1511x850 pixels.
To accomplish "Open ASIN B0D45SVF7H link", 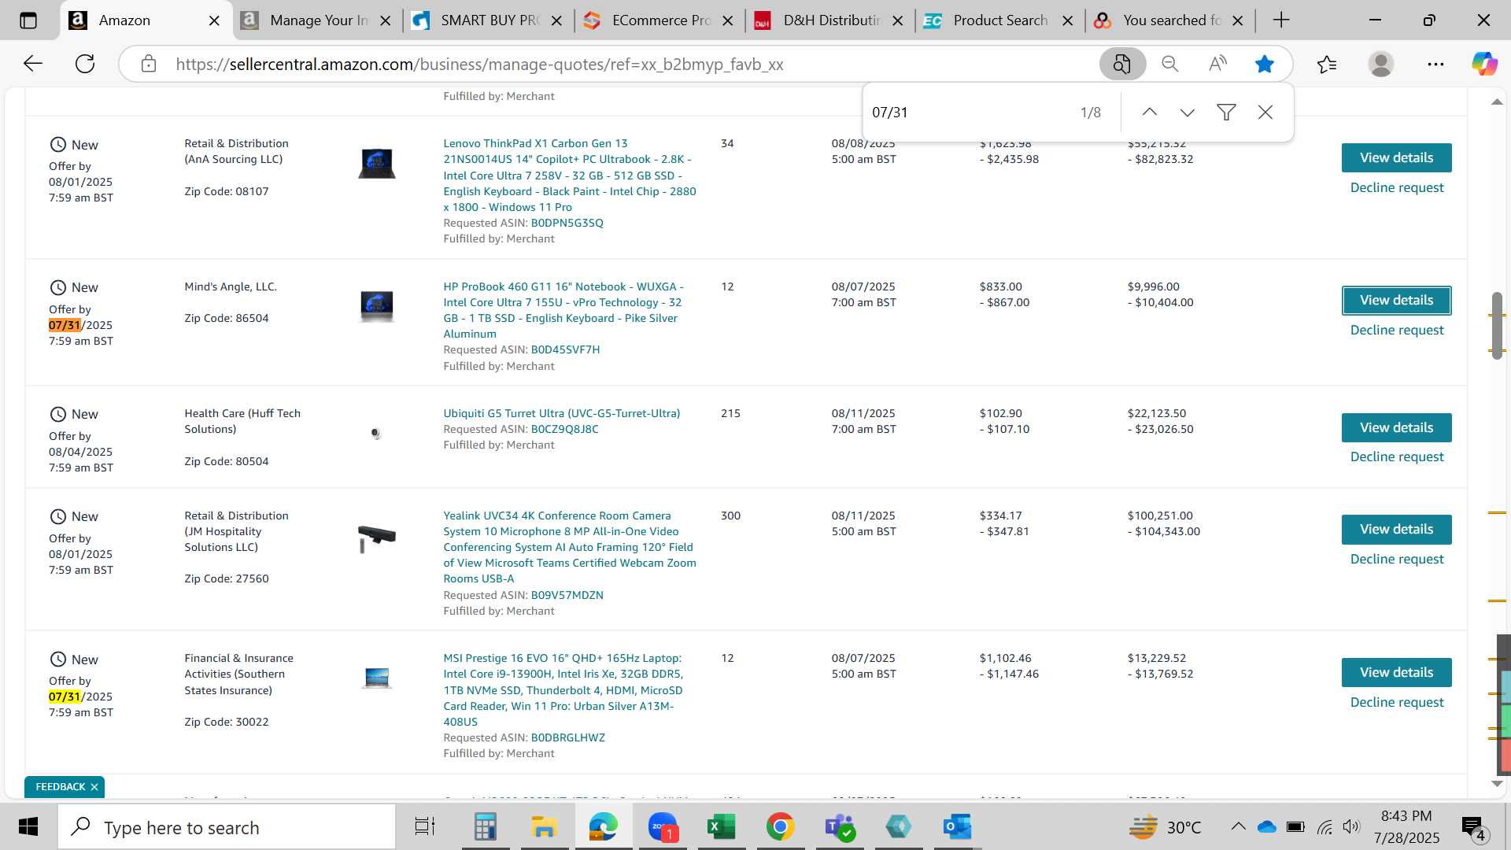I will coord(565,349).
